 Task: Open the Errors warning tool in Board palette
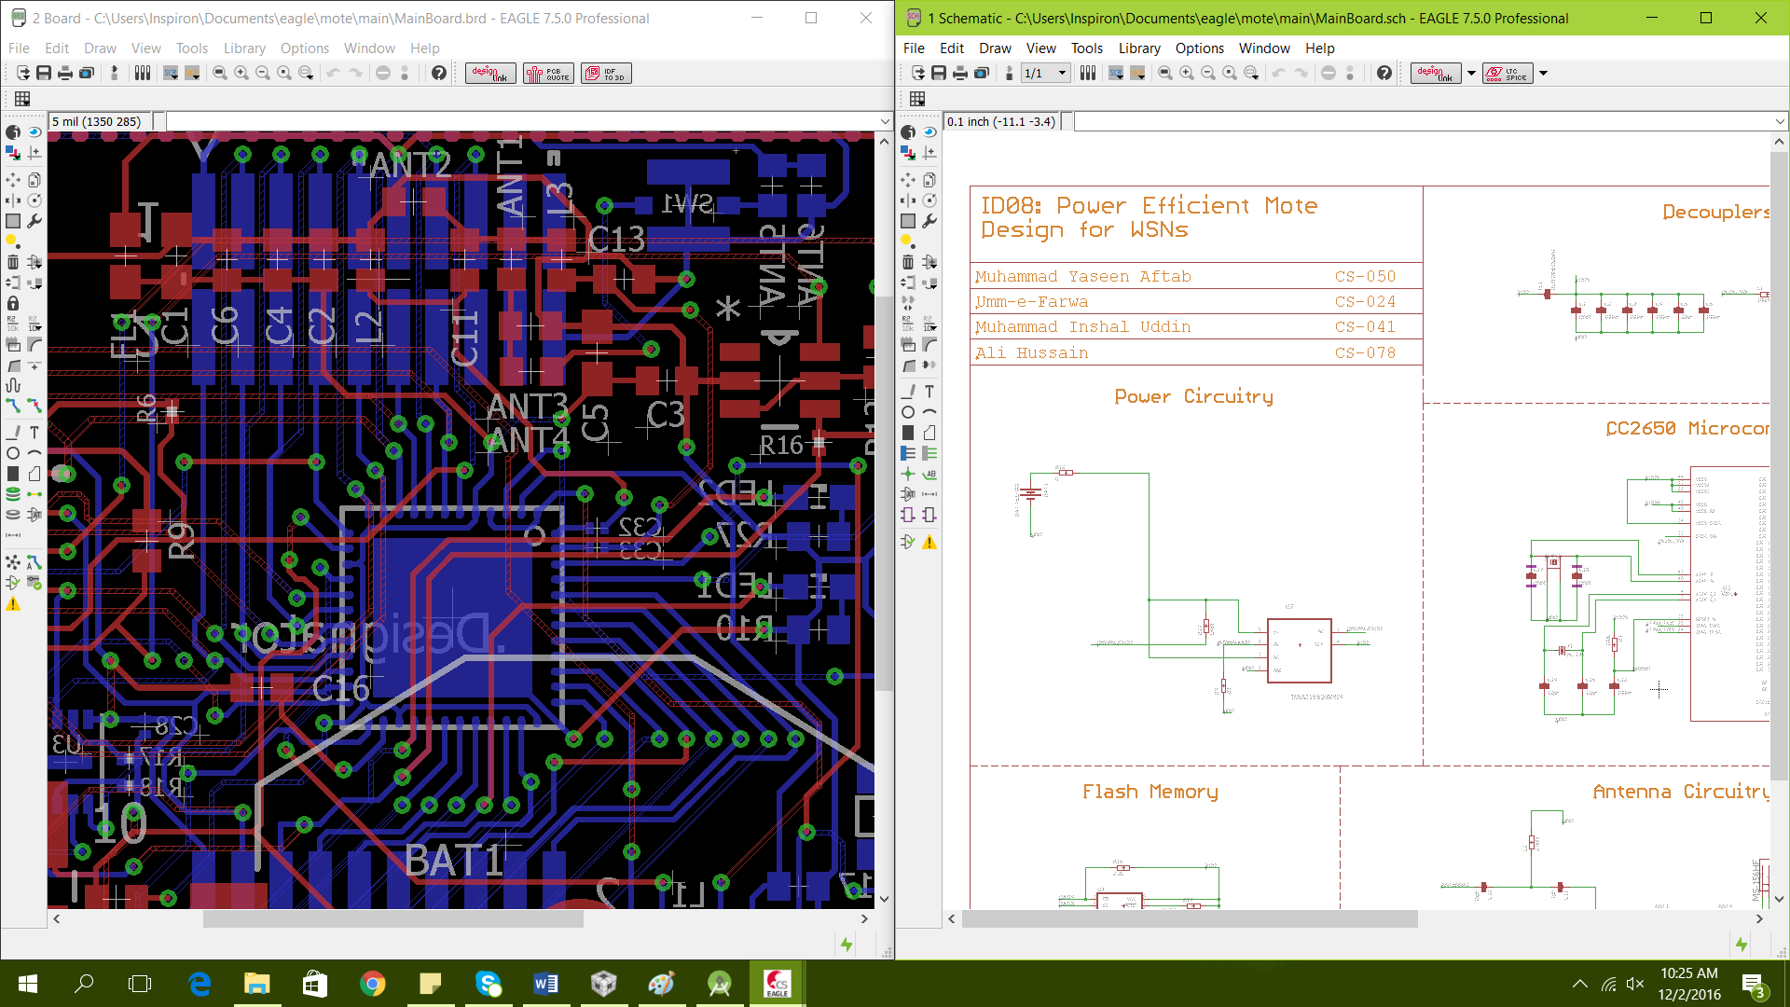pos(13,604)
